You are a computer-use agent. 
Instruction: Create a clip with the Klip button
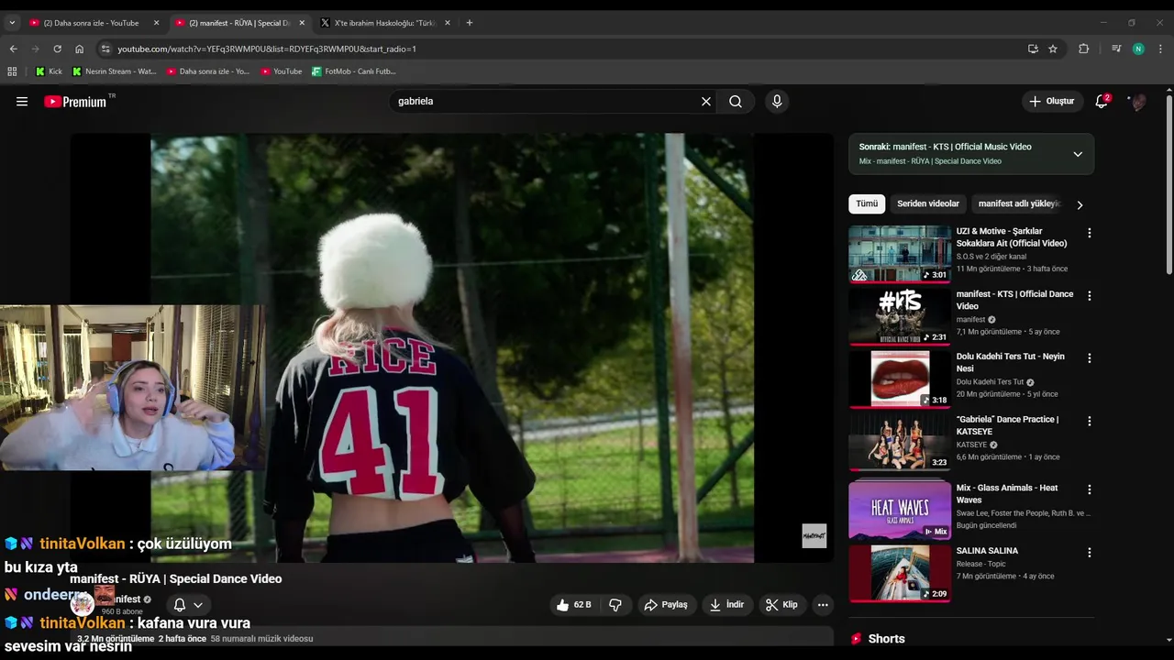[781, 605]
